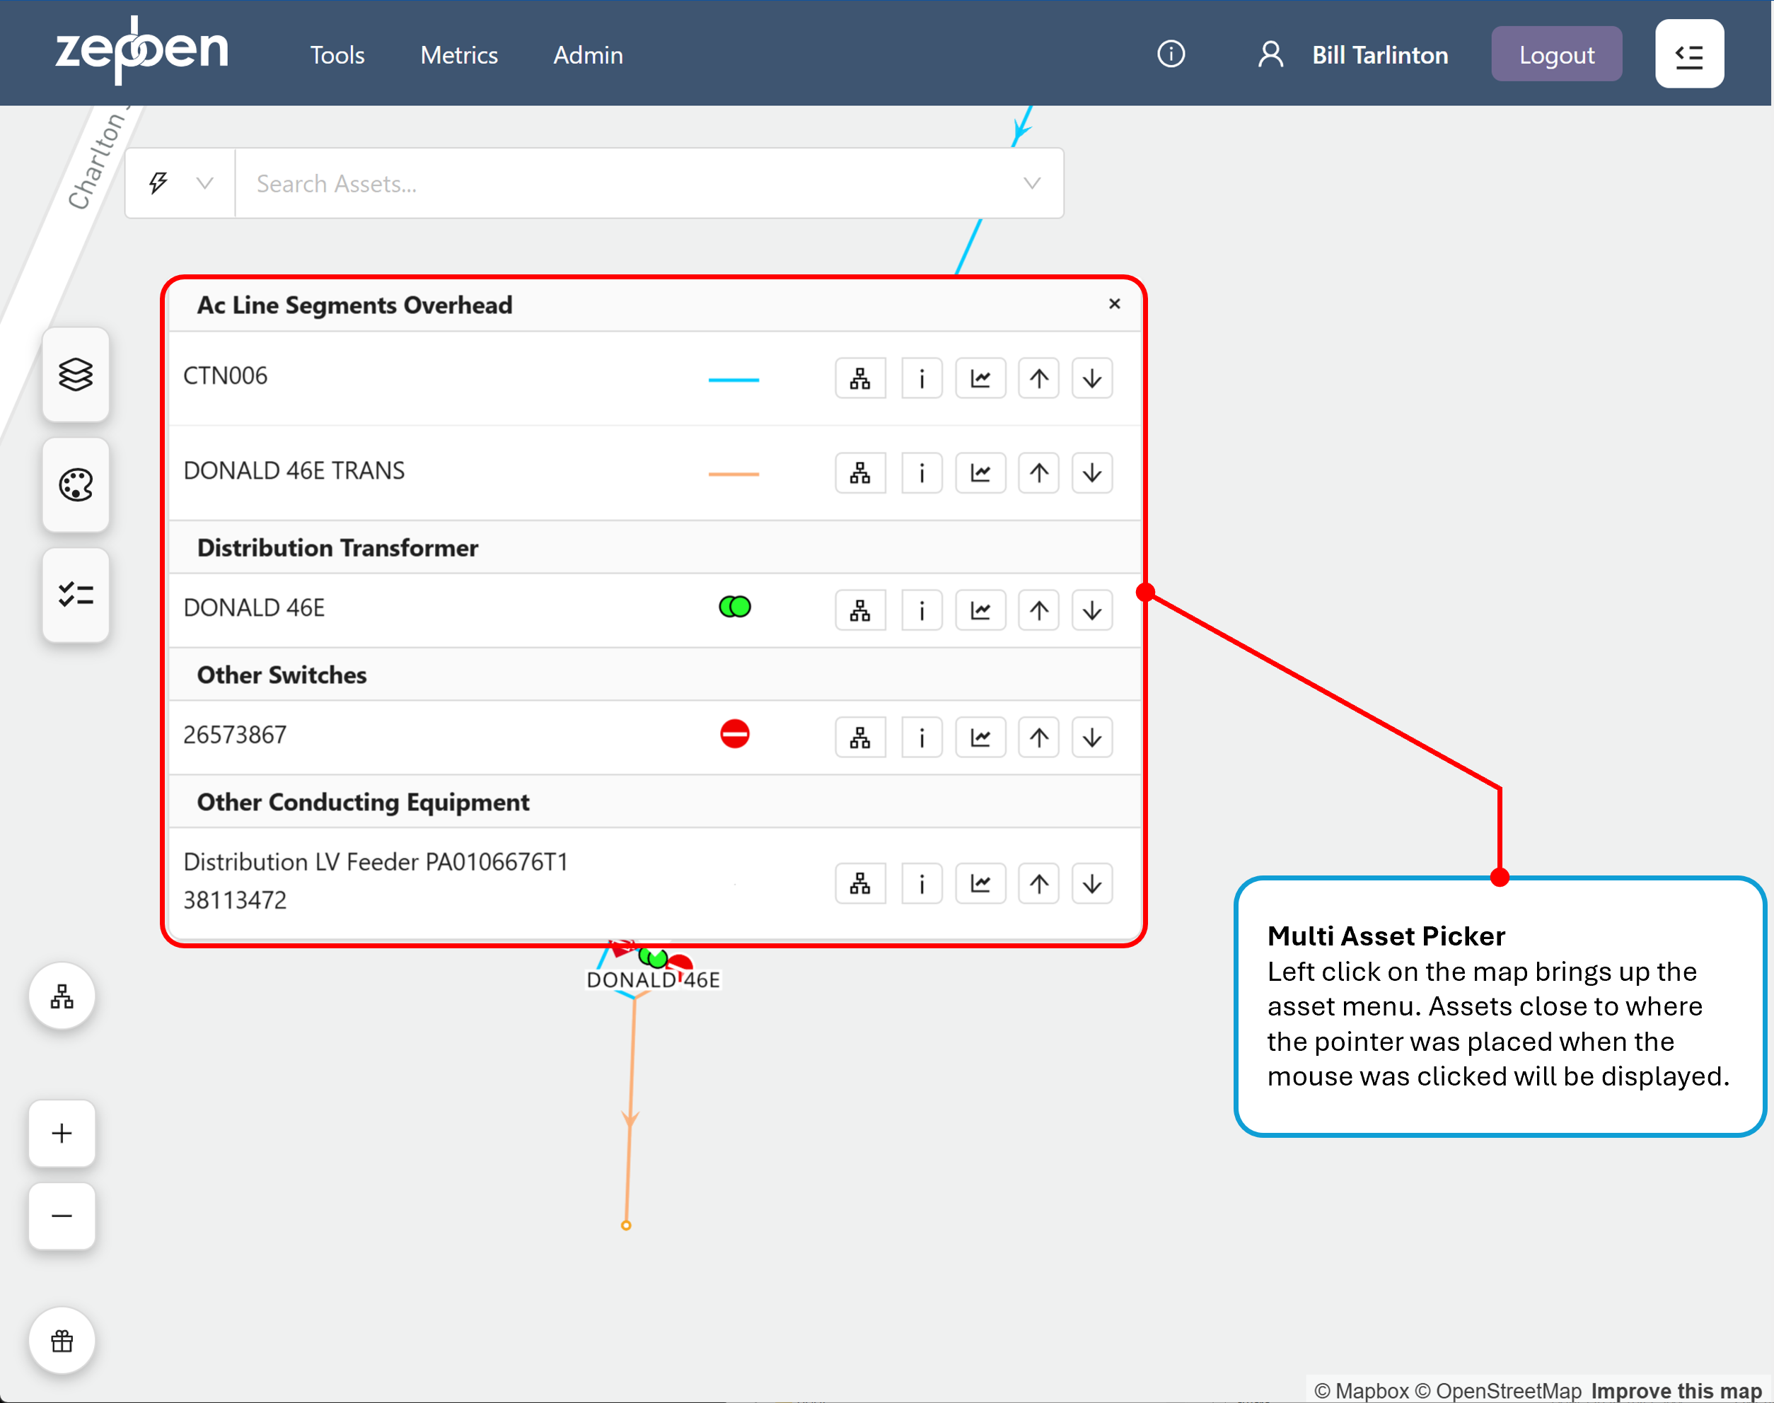Click the DONALD 46E label on map
The width and height of the screenshot is (1774, 1403).
click(x=654, y=980)
